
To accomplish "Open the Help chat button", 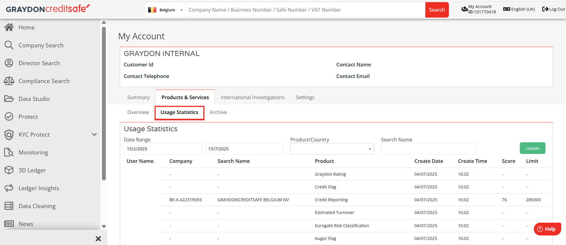I will coord(547,229).
